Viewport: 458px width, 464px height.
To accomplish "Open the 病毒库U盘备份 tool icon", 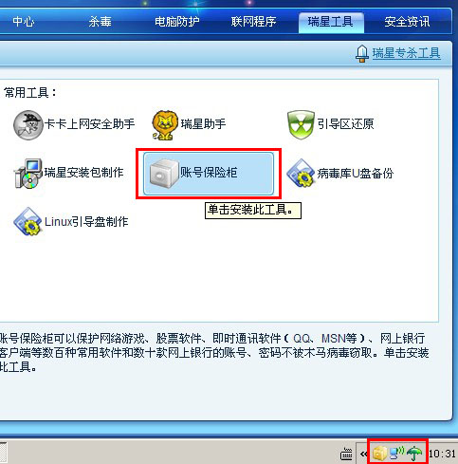I will [x=301, y=174].
